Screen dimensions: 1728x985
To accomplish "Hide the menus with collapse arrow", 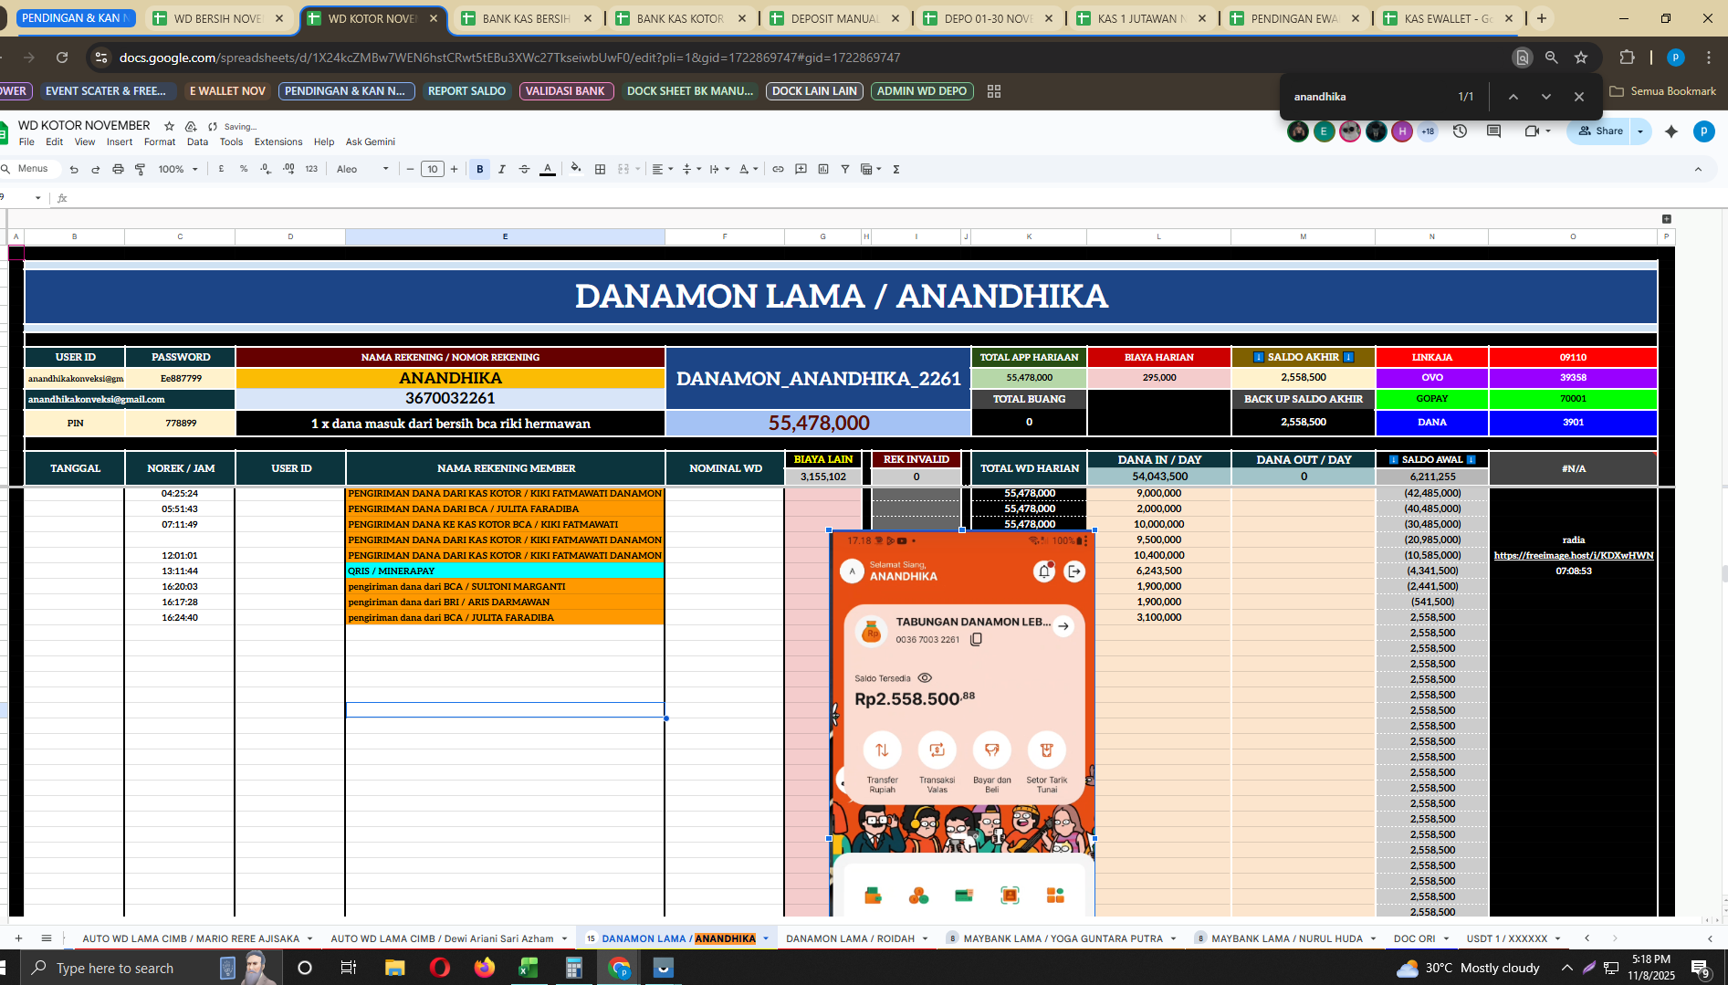I will (1698, 169).
